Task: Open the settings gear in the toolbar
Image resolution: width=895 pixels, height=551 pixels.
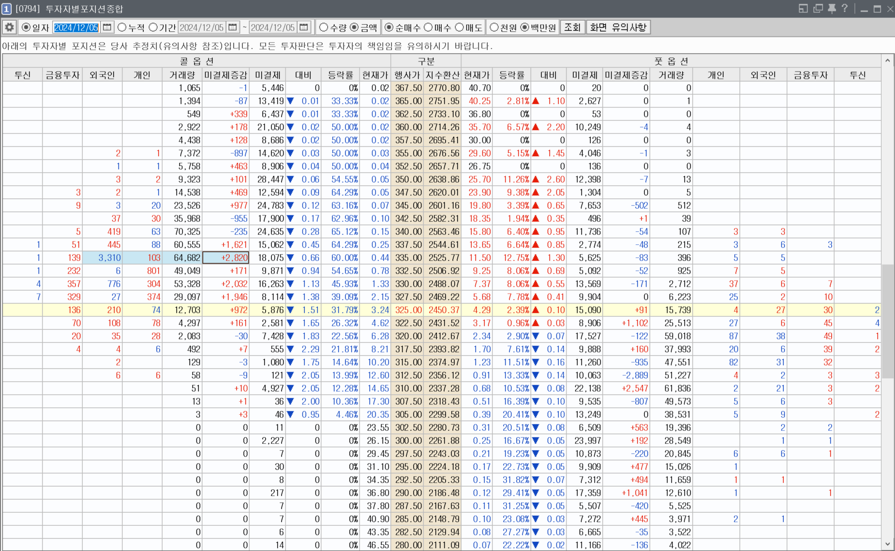Action: (x=9, y=28)
